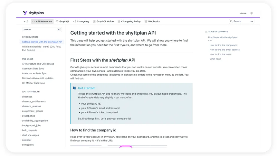The image size is (277, 156).
Task: Toggle the light/dark theme sun icon
Action: (x=252, y=13)
